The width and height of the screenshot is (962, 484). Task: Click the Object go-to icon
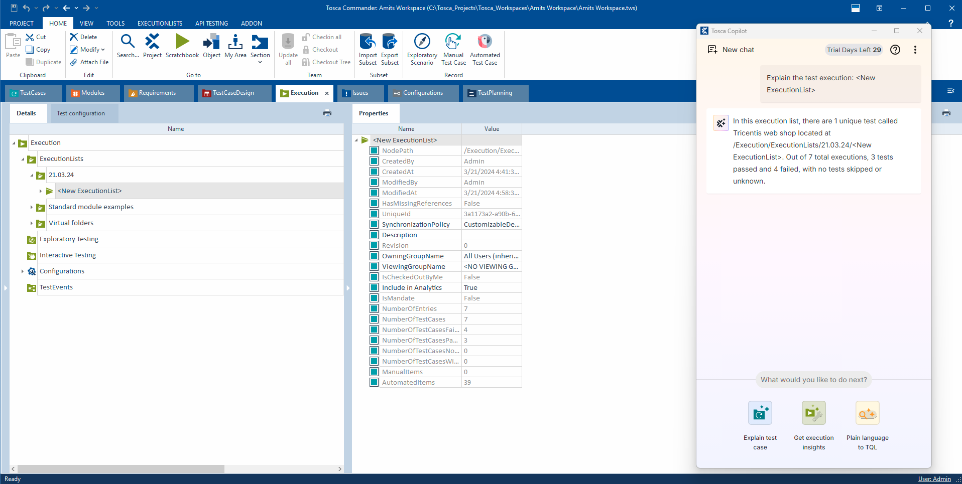pos(211,42)
